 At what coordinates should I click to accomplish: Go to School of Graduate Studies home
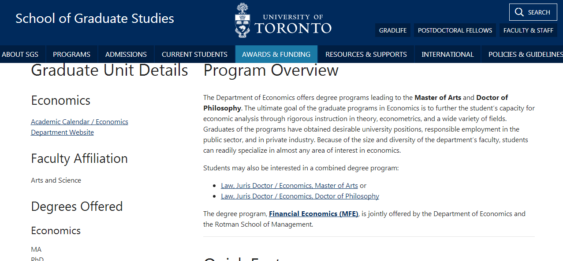[x=95, y=18]
